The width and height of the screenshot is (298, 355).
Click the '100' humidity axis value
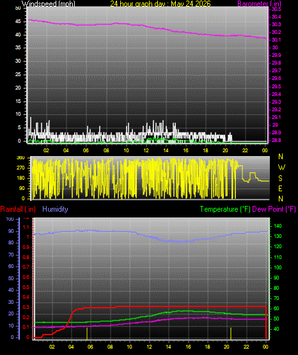click(10, 219)
